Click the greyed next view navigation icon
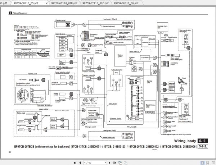The width and height of the screenshot is (216, 165). click(x=125, y=163)
